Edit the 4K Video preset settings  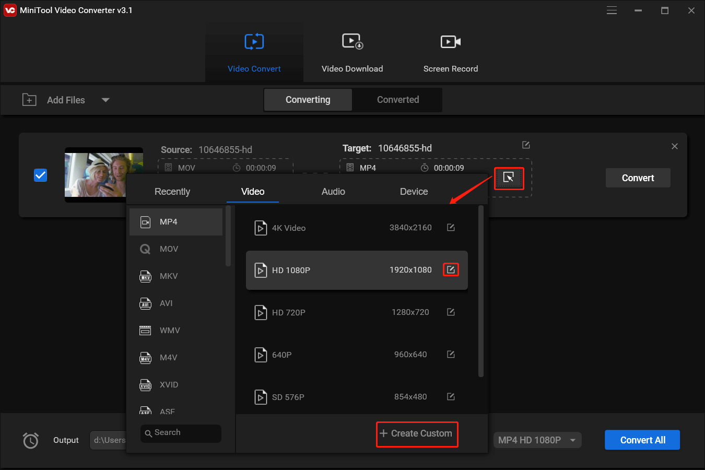click(451, 227)
